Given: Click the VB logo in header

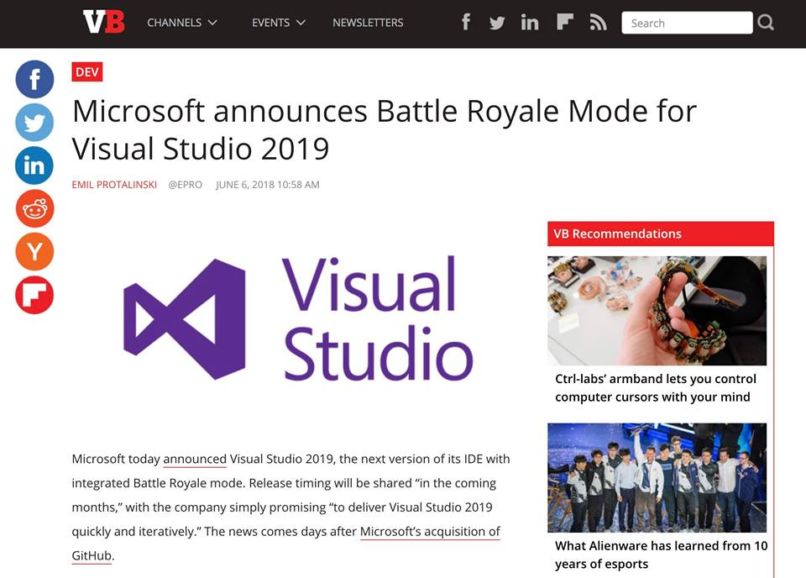Looking at the screenshot, I should click(x=103, y=23).
